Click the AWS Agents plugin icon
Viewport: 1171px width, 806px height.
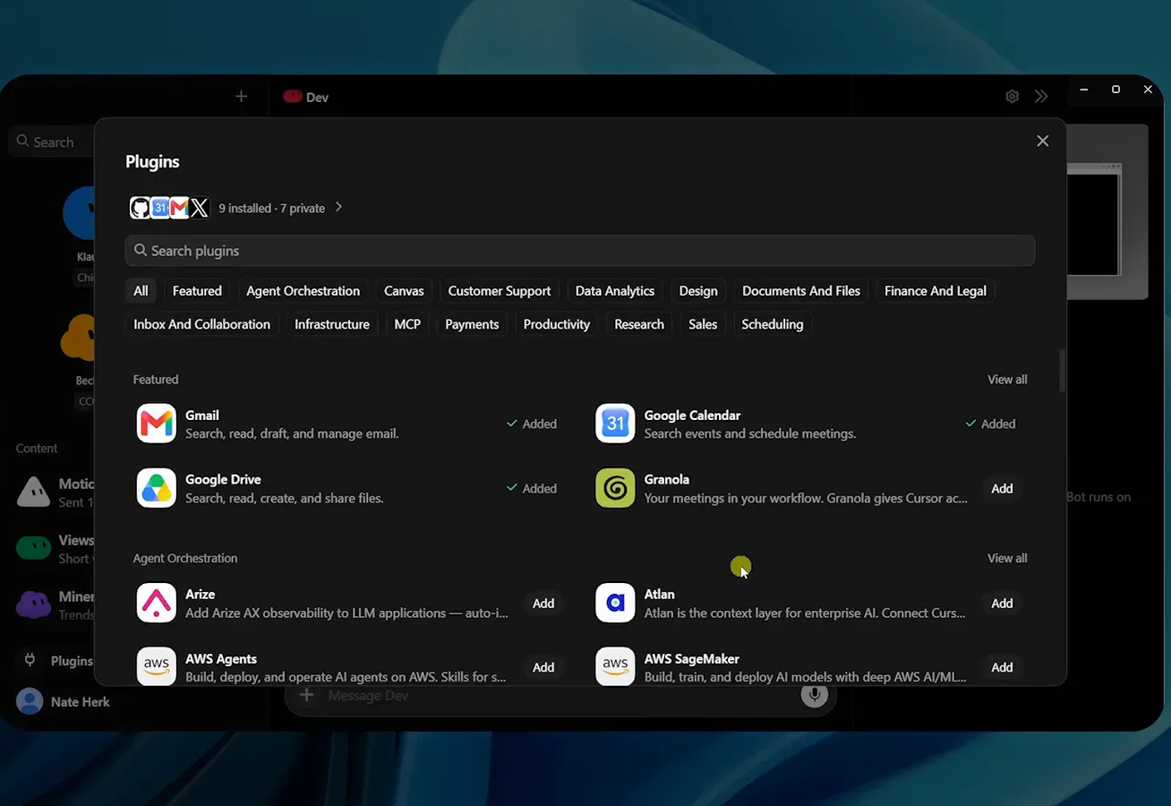tap(156, 666)
